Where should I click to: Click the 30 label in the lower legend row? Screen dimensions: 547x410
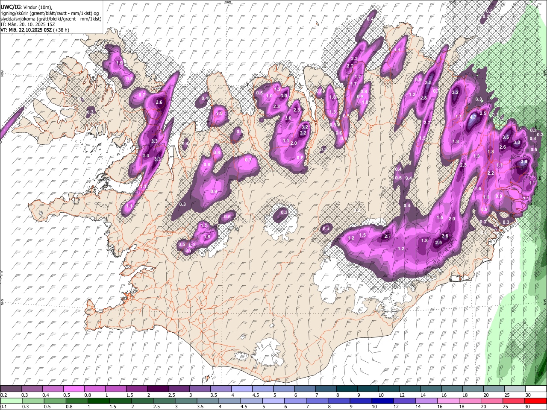point(528,407)
